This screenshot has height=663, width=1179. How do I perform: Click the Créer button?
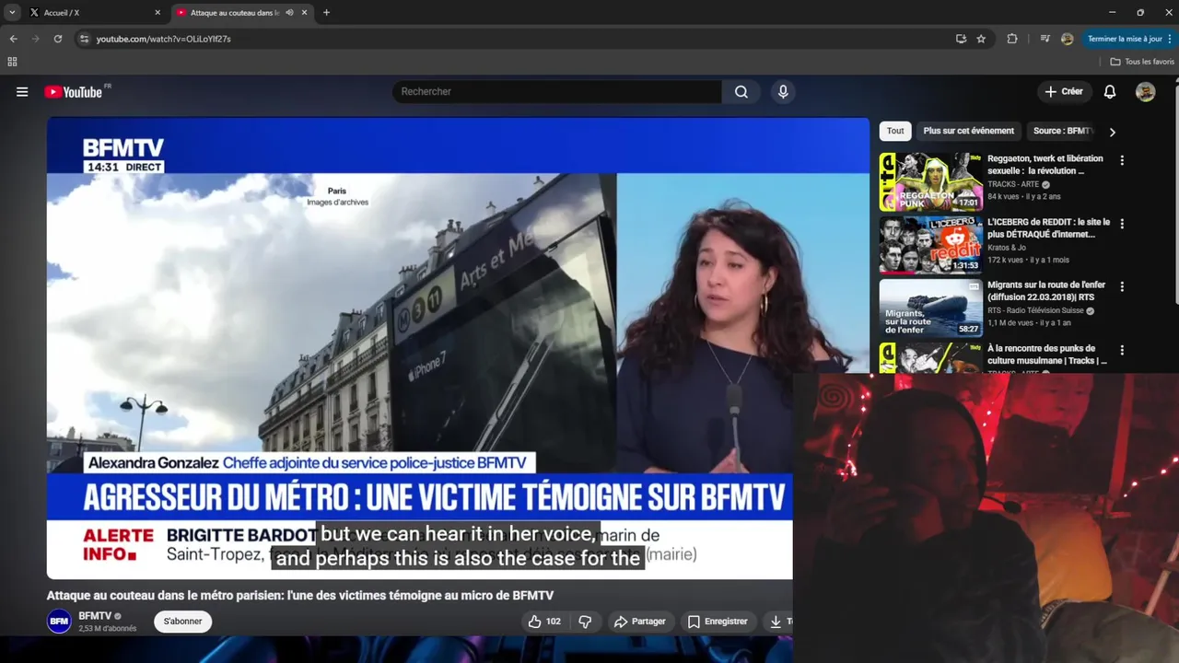click(1064, 92)
